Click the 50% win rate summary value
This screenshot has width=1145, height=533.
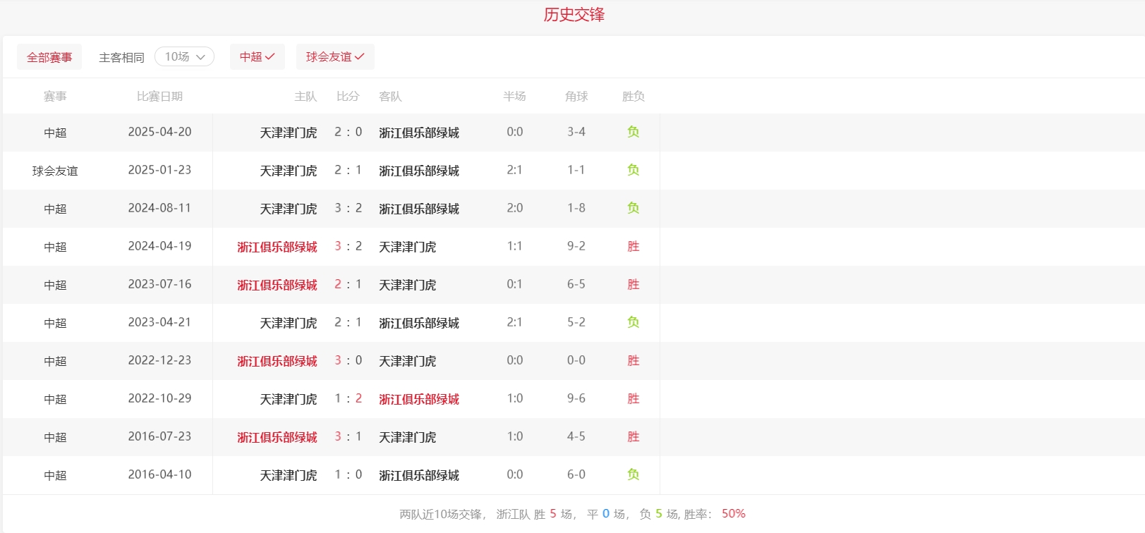[733, 514]
